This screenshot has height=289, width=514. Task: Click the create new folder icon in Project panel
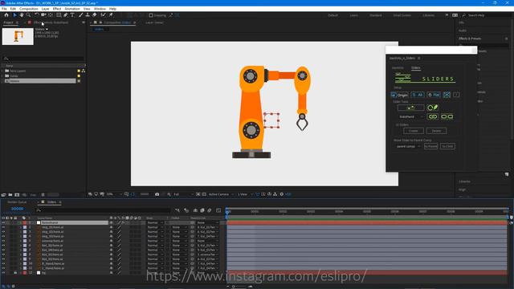[x=10, y=194]
